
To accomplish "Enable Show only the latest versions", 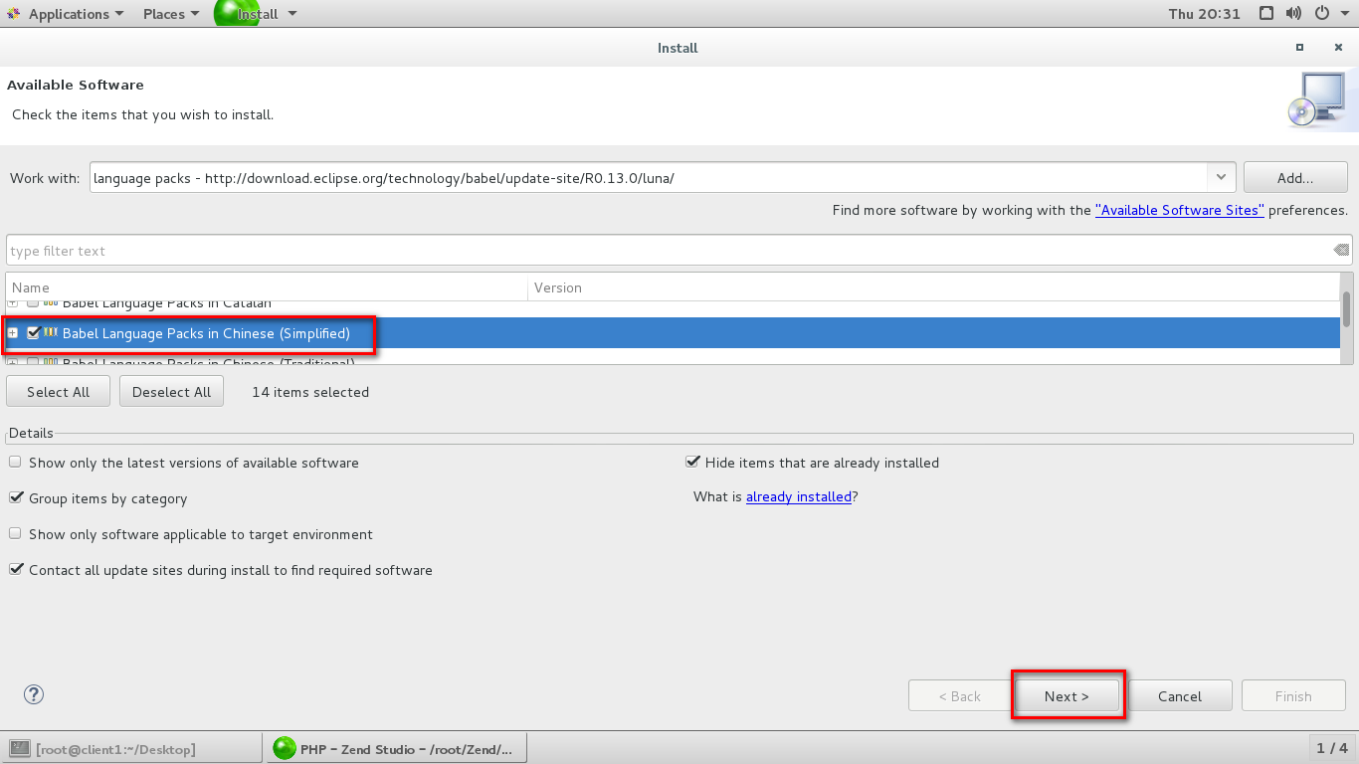I will 15,463.
